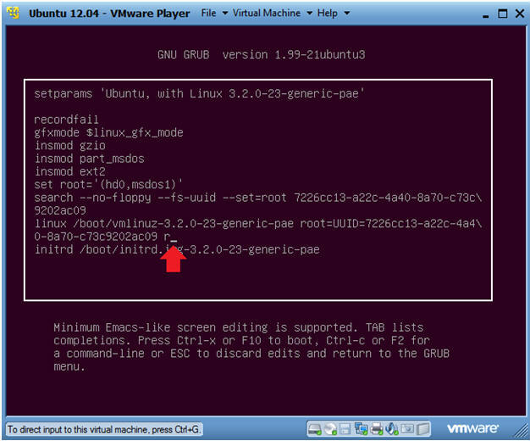Expand the File menu dropdown arrow
Screen dimensions: 530x441
pos(224,14)
